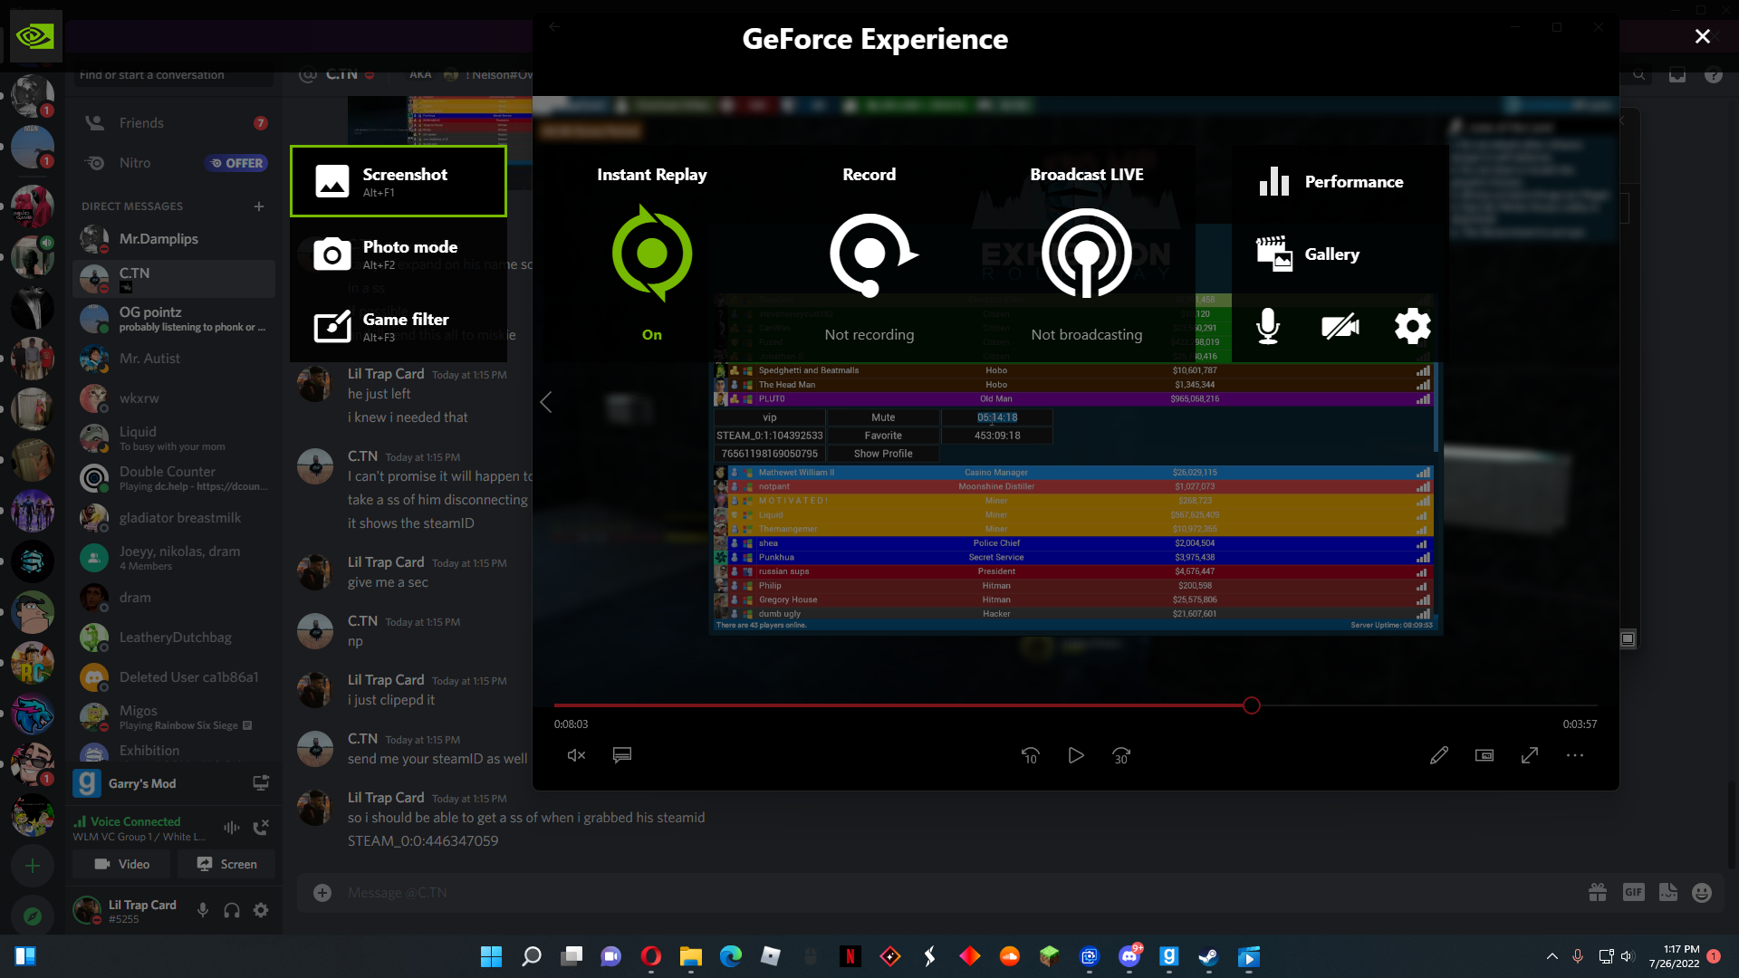Screen dimensions: 1739x978
Task: Play the video clip
Action: 1076,755
